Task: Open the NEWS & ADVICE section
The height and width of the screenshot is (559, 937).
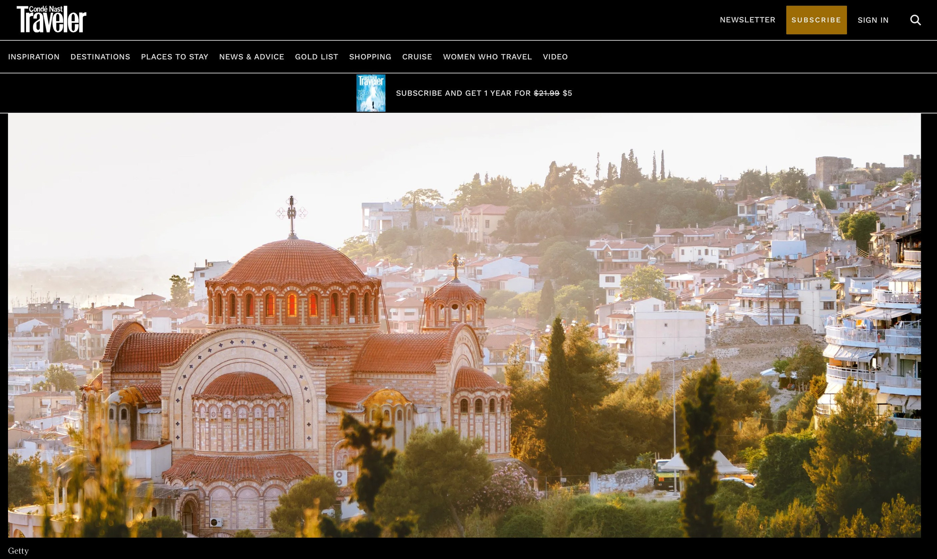Action: 251,56
